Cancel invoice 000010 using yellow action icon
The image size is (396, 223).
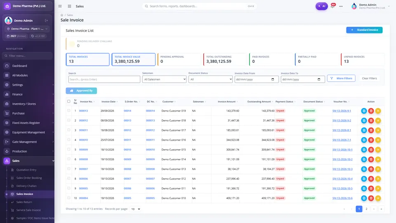[378, 140]
